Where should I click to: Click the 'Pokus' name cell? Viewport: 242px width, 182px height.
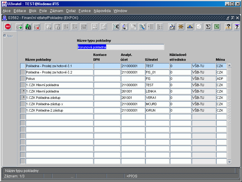click(59, 79)
